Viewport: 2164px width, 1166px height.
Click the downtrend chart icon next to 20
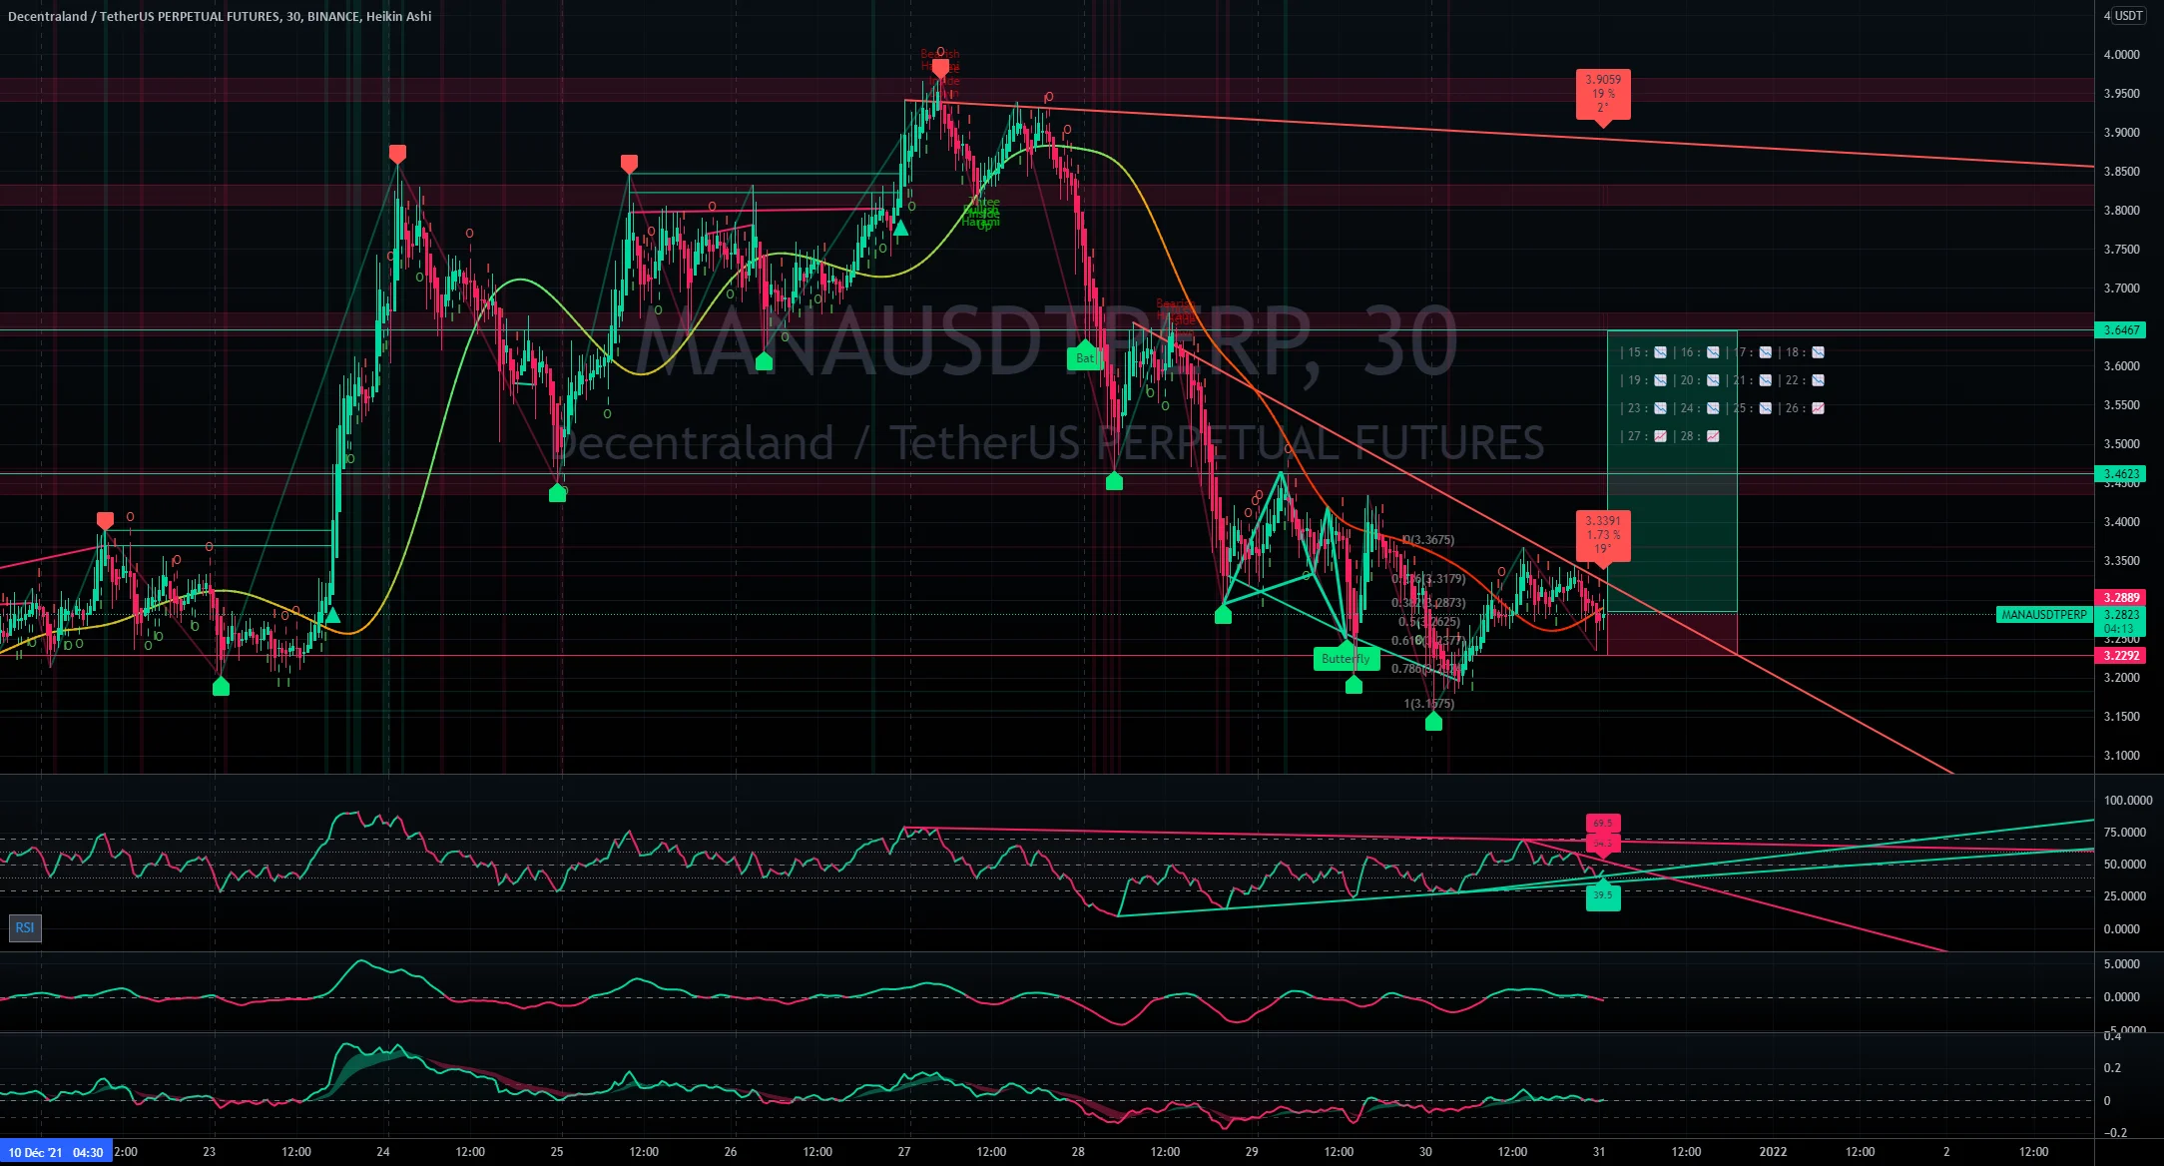(x=1713, y=380)
